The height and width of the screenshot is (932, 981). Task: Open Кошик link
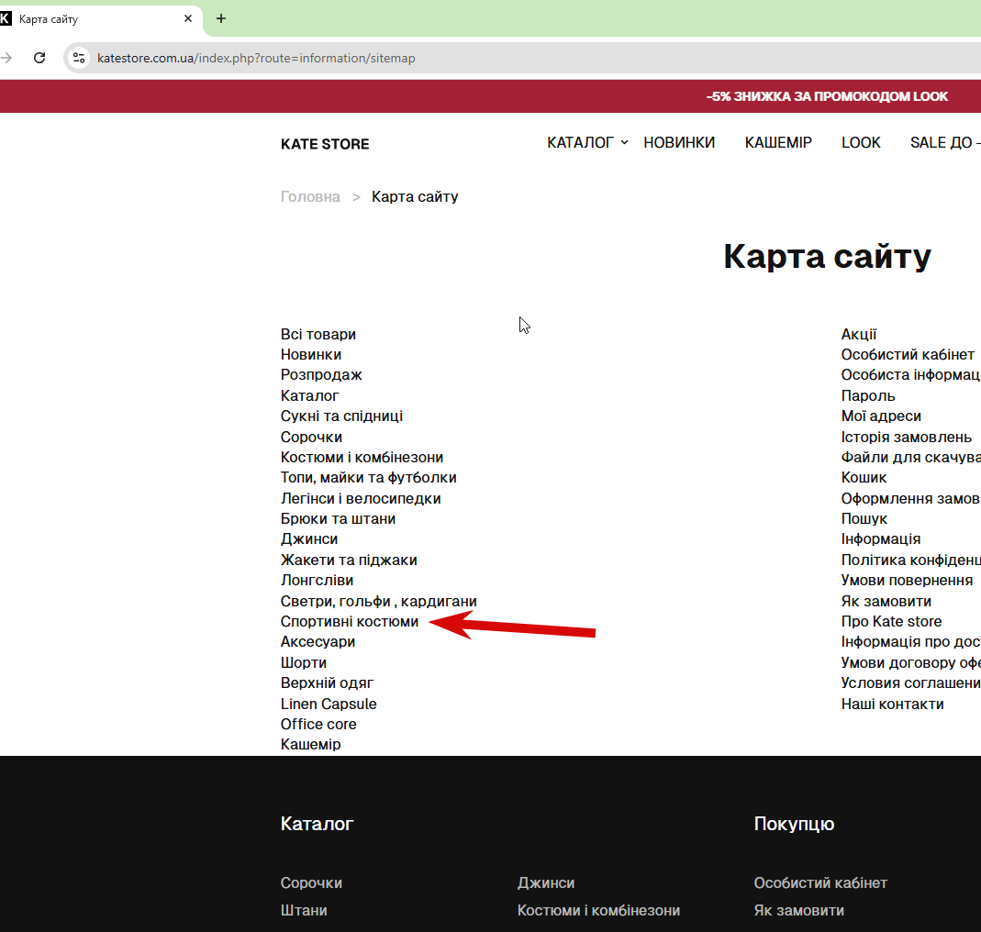pos(864,478)
